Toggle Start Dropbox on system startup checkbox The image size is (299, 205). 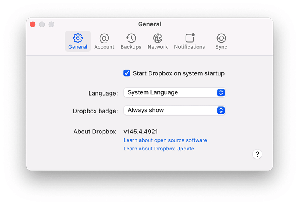point(127,73)
